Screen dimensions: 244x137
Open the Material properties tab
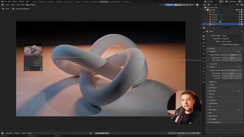coord(203,78)
